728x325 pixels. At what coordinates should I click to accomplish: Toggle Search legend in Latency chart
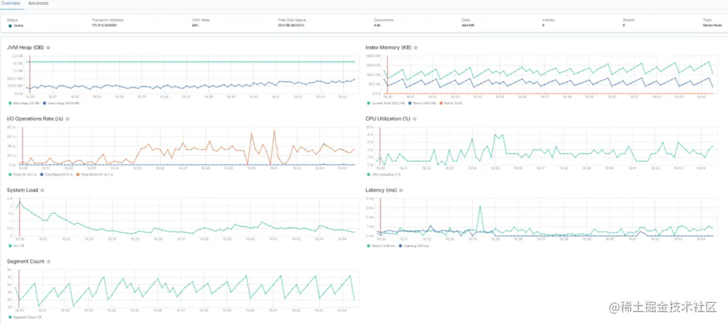click(381, 245)
